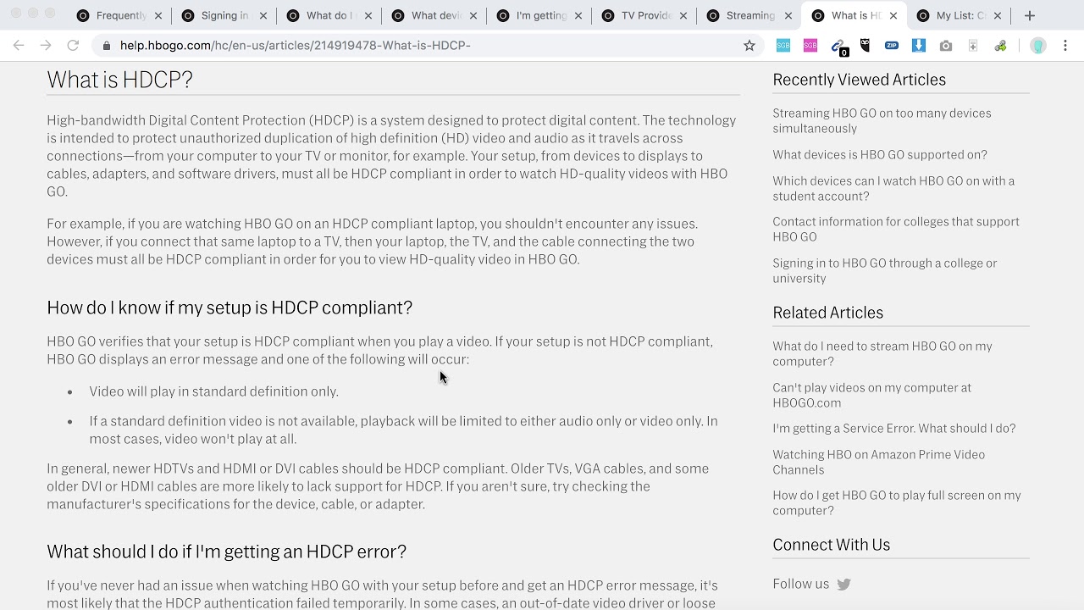Close the 'My List' tab

tap(998, 15)
